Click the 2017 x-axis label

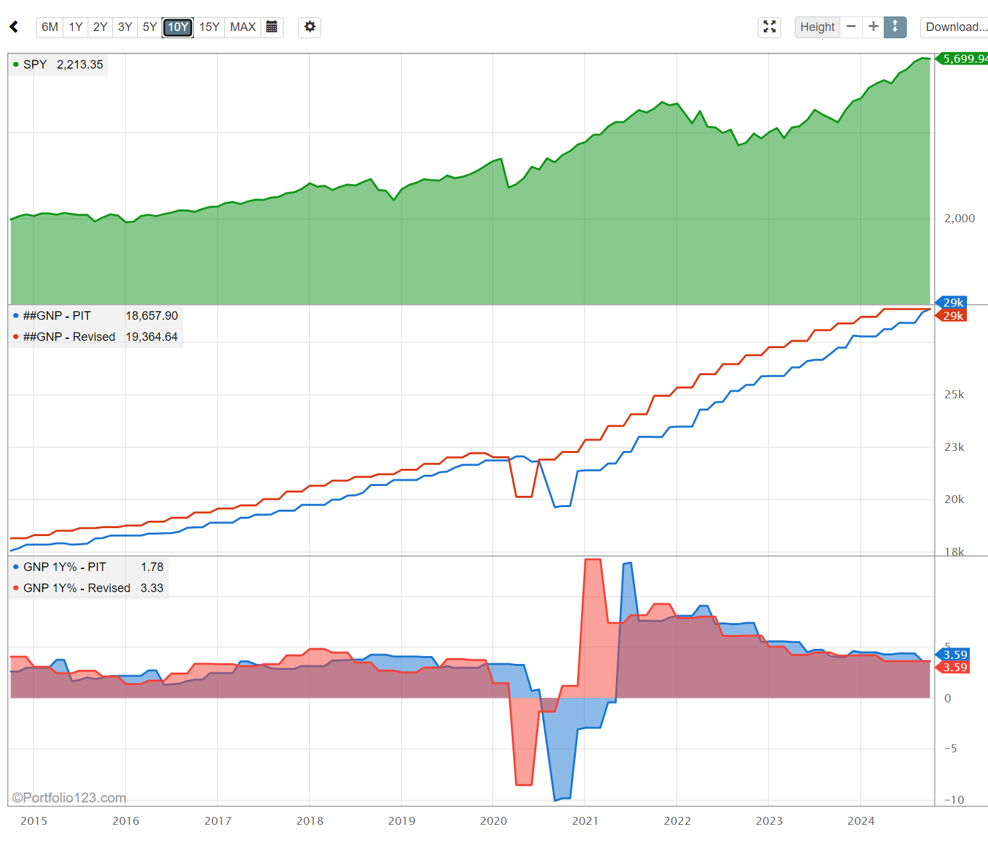218,821
